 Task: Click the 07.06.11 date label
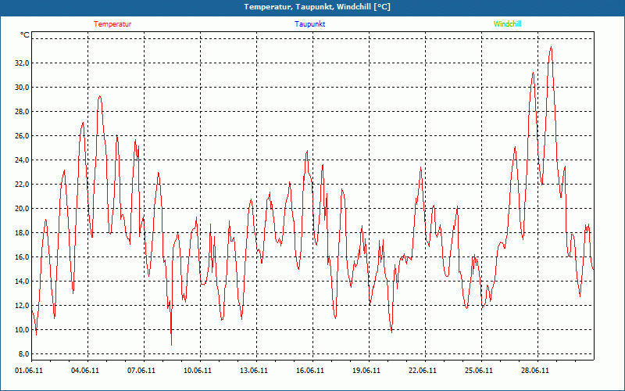pos(141,371)
